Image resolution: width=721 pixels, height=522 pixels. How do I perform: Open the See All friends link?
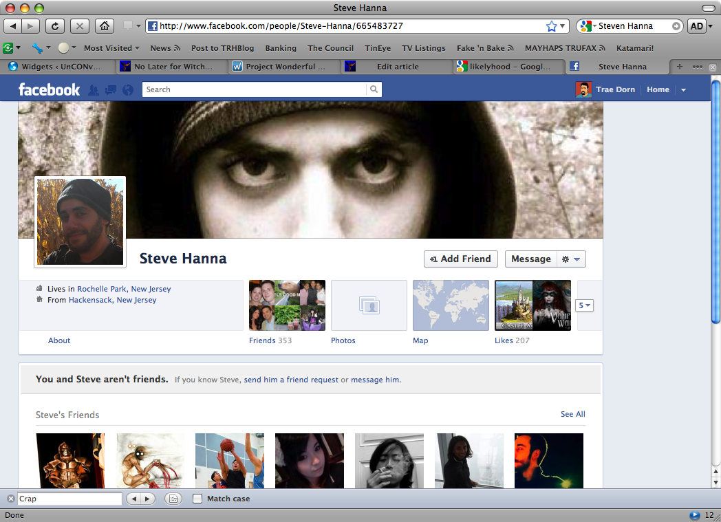pos(572,414)
